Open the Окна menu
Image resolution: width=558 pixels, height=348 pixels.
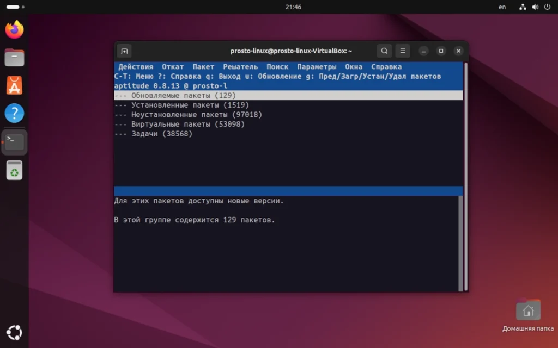coord(353,67)
